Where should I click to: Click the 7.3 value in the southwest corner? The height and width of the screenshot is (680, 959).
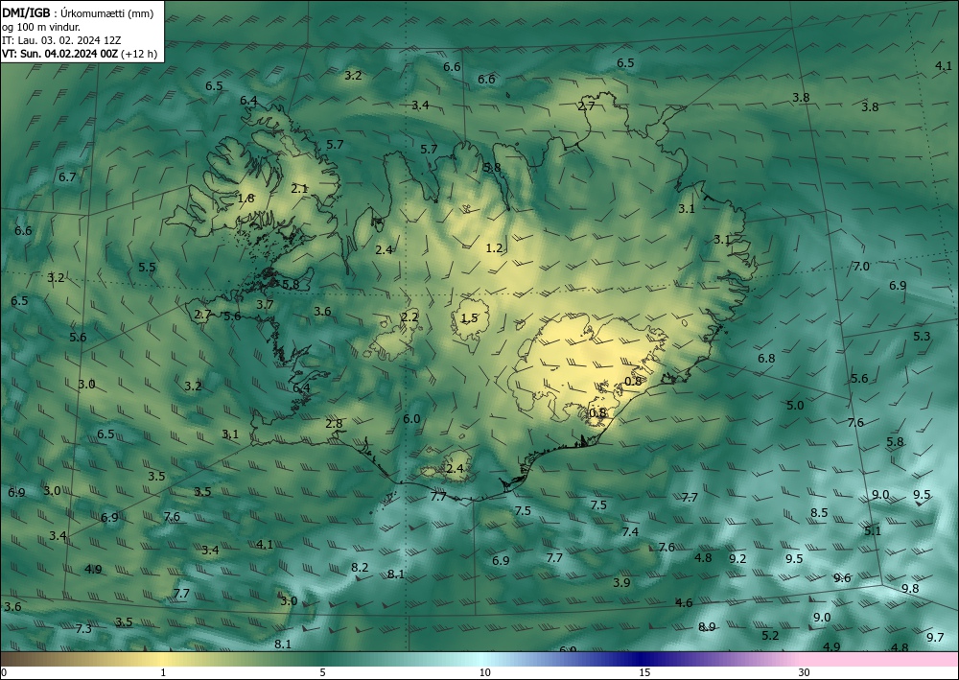click(x=83, y=628)
